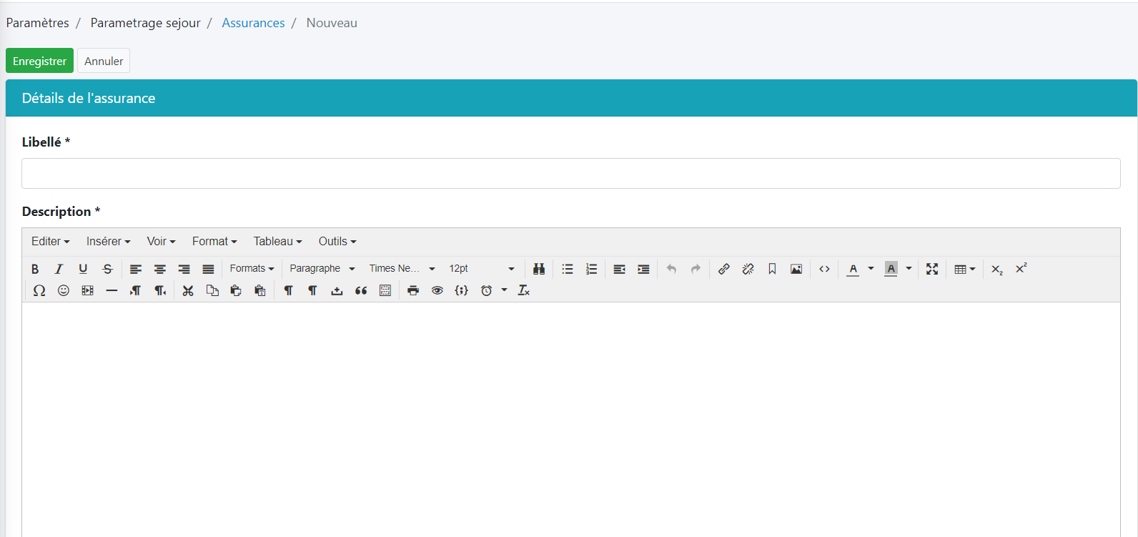
Task: Click into the Libellé input field
Action: click(570, 174)
